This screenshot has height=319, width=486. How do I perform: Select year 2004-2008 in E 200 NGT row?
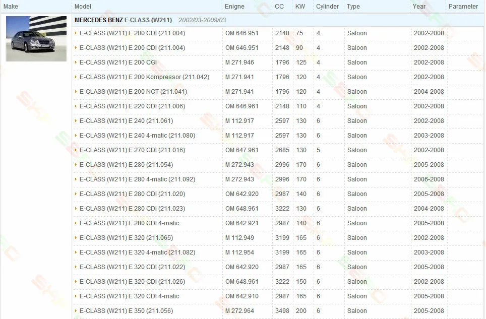(x=429, y=92)
